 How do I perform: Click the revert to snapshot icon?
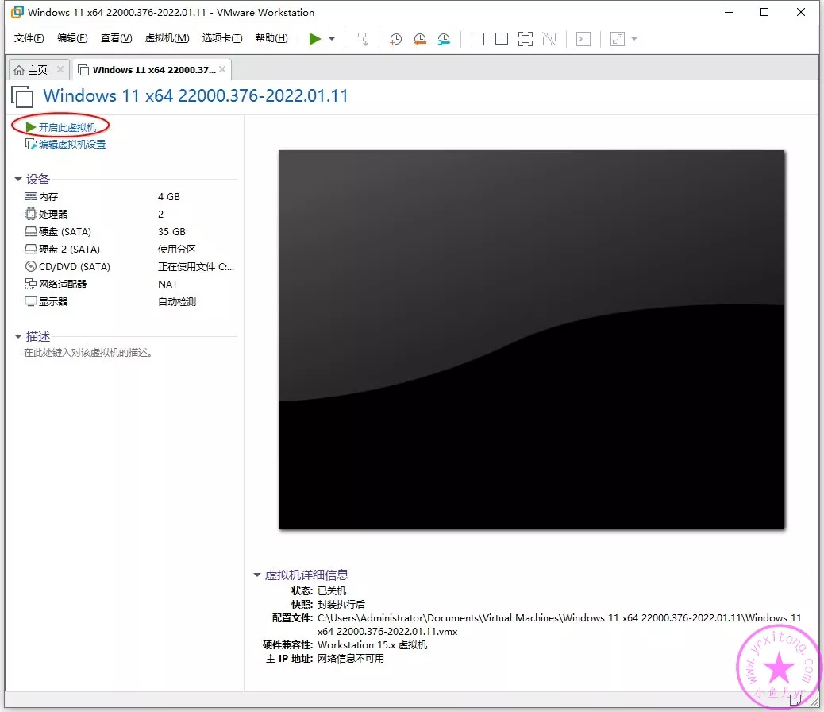point(420,39)
